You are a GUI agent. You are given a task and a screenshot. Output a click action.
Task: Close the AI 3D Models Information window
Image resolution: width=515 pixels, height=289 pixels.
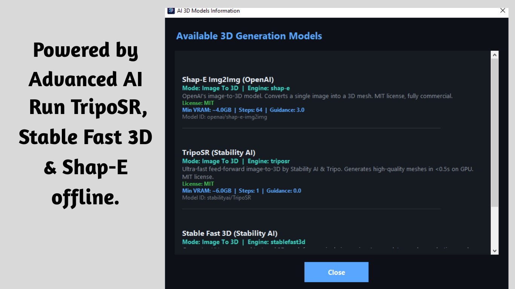503,11
